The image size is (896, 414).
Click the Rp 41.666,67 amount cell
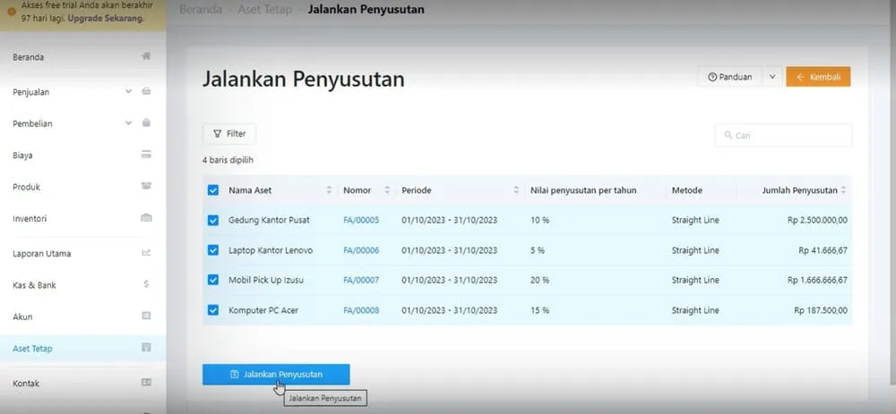point(823,250)
